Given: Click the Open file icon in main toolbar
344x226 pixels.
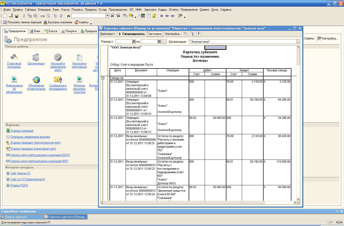Looking at the screenshot, I should 11,16.
